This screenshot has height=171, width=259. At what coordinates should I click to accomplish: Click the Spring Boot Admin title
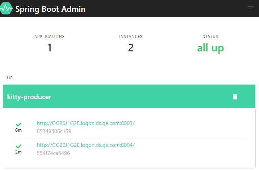tap(50, 9)
